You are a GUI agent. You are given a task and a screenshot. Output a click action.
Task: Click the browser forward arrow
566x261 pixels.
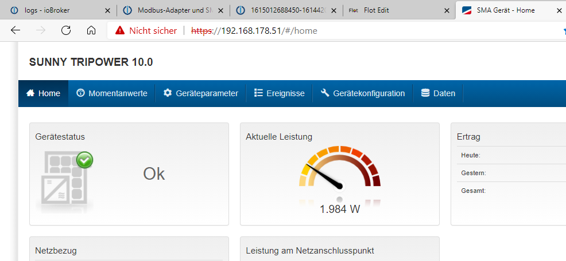(41, 30)
